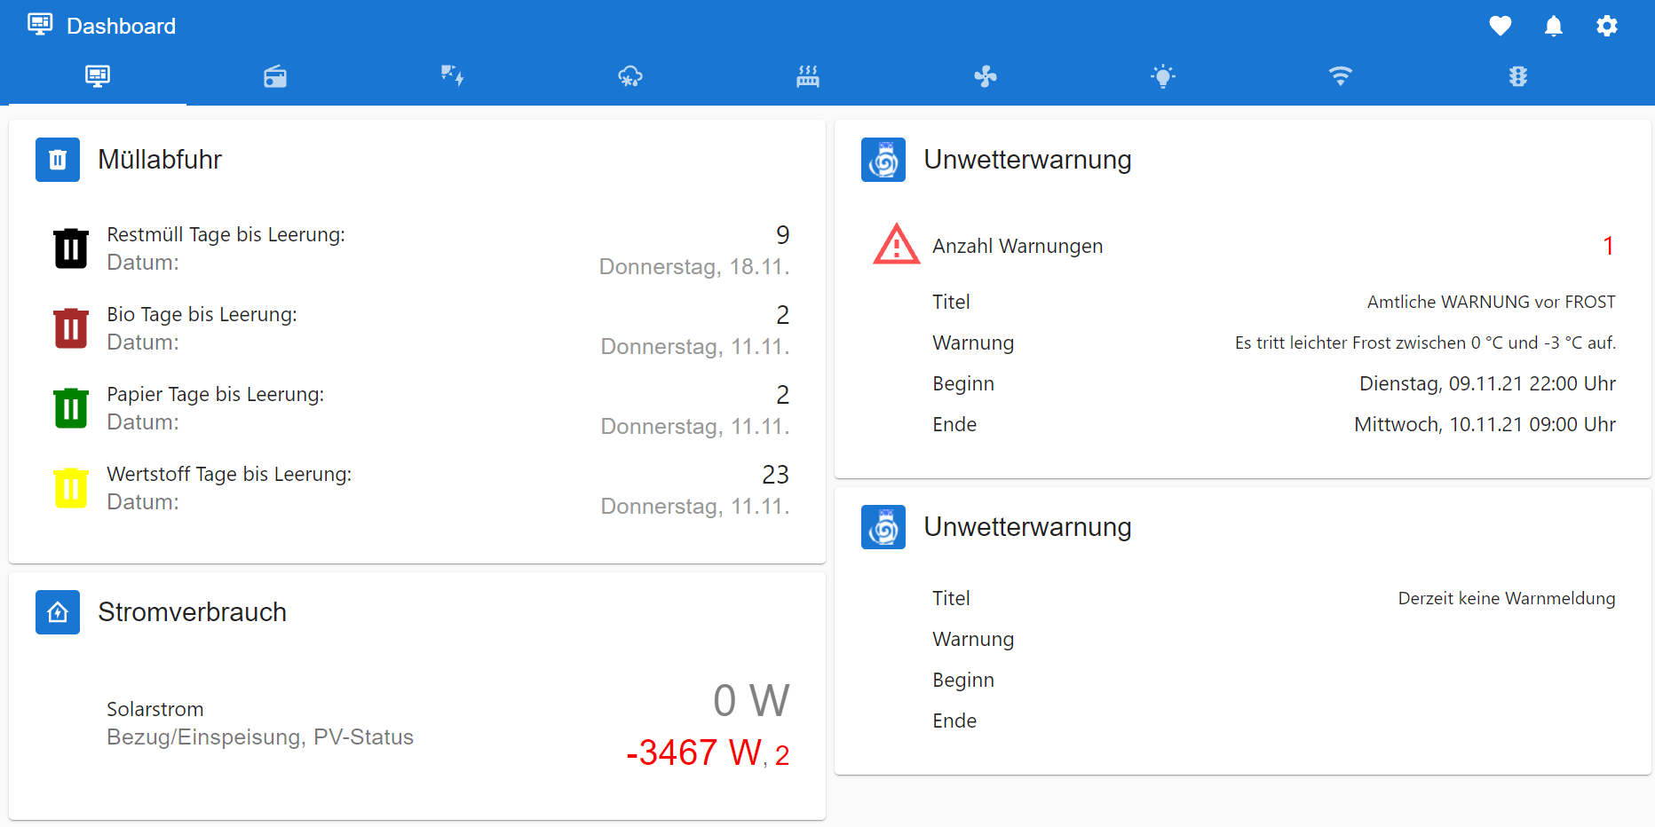Select the dashboard overview tab

pos(98,76)
